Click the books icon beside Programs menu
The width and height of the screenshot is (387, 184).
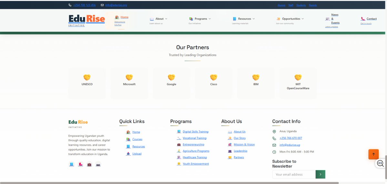tap(191, 19)
